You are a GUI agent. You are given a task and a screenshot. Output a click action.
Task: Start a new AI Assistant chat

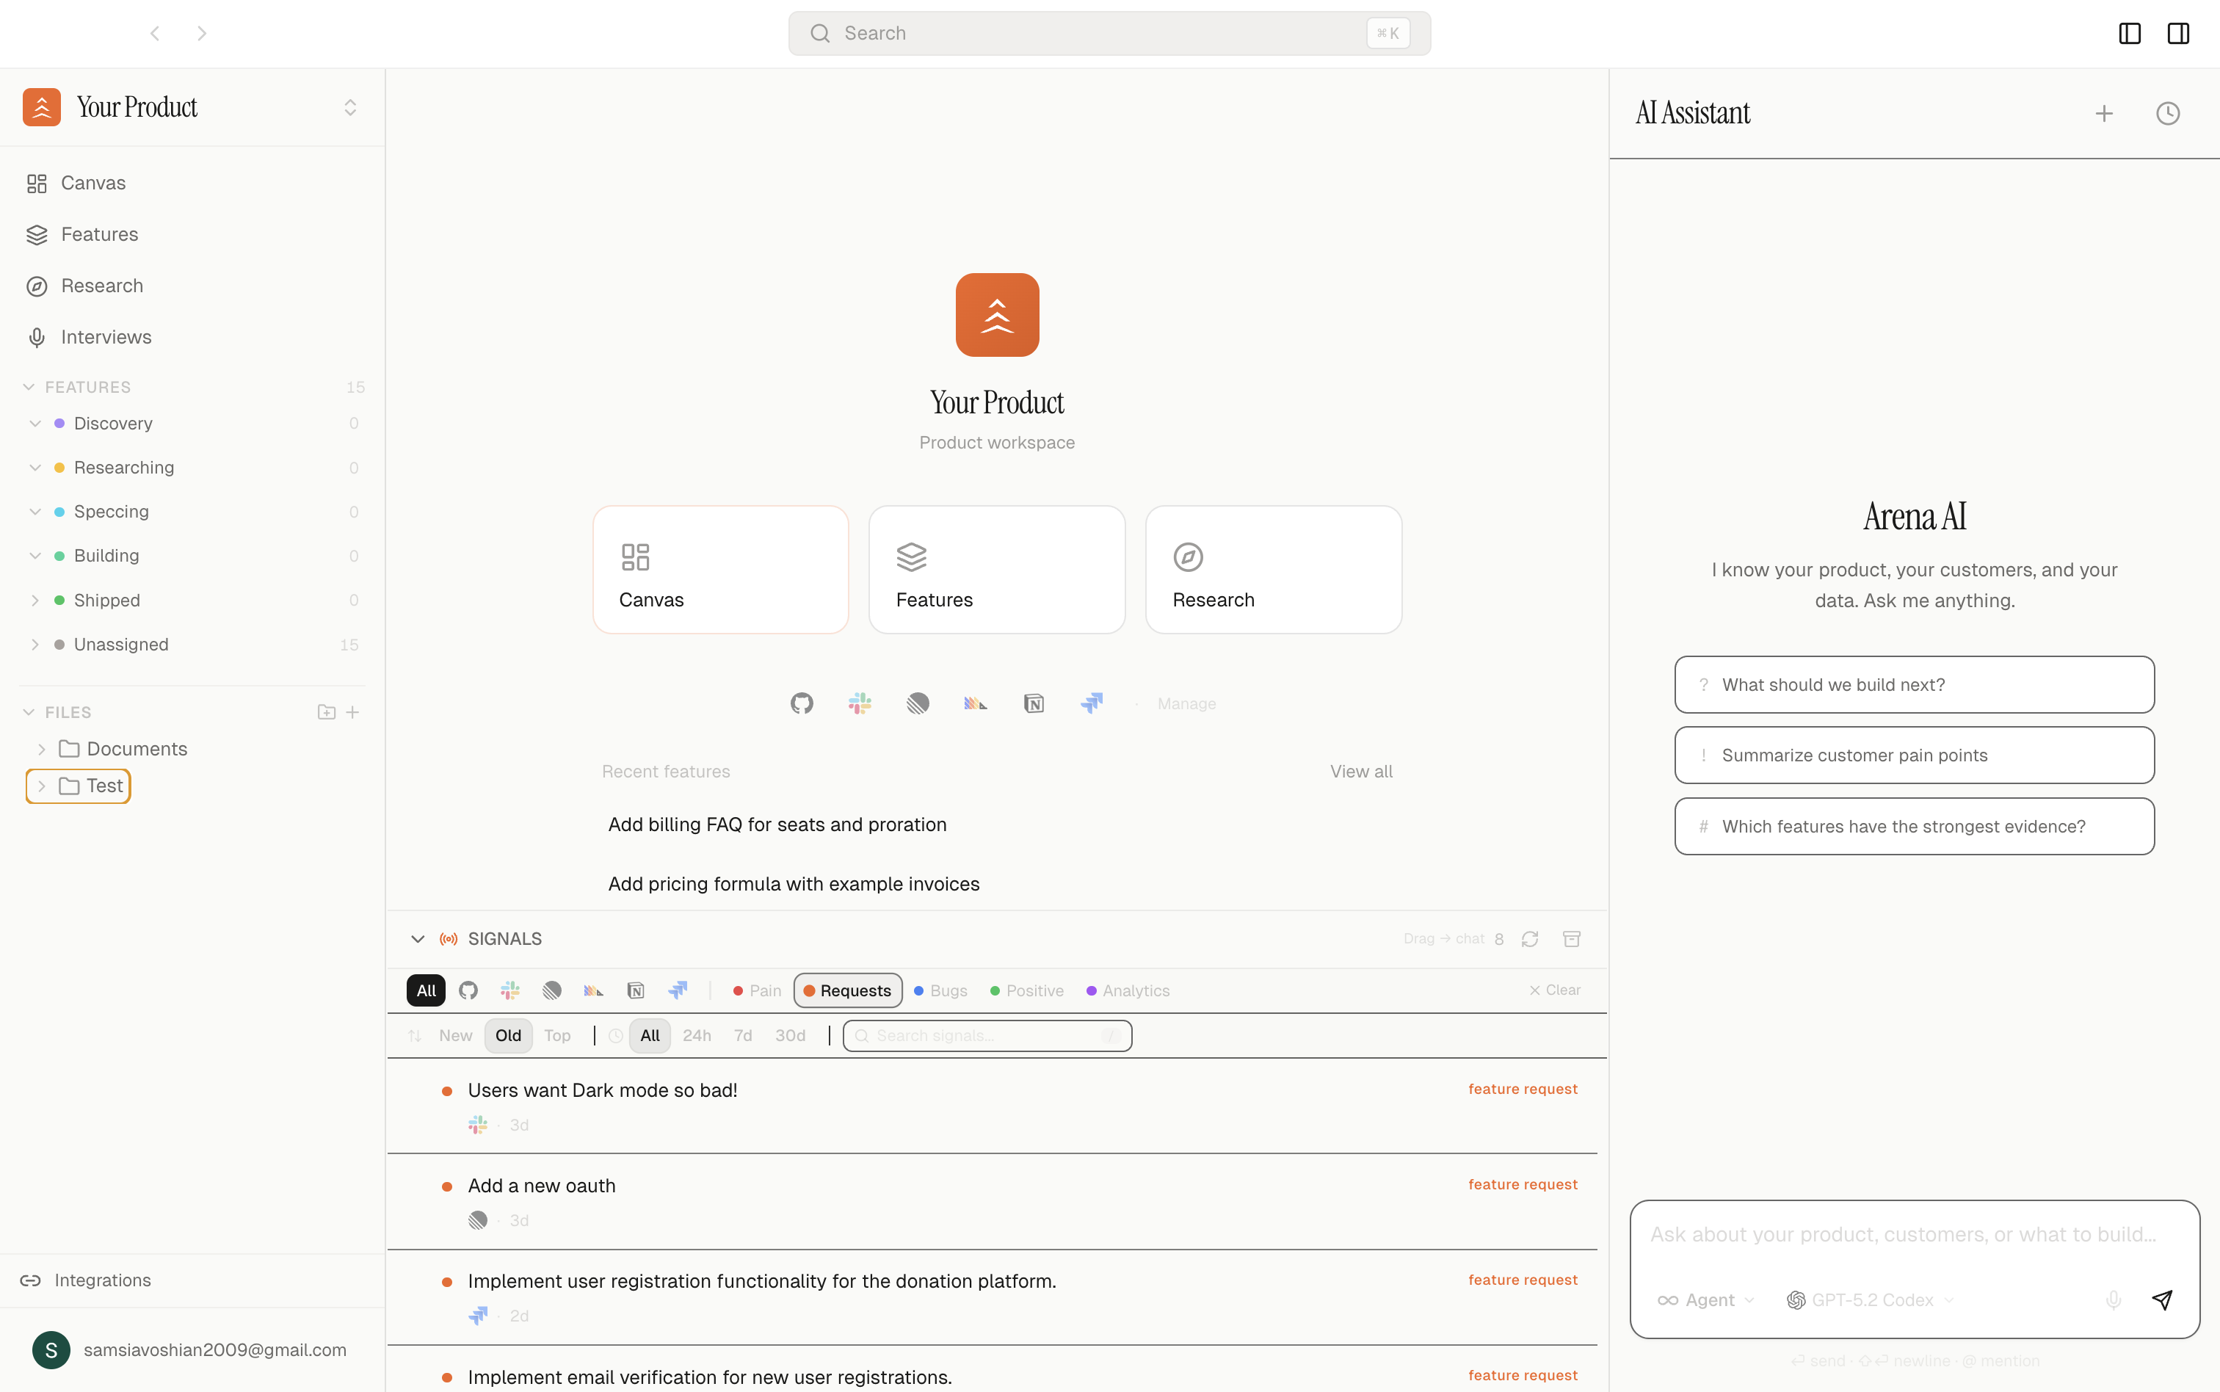point(2104,113)
